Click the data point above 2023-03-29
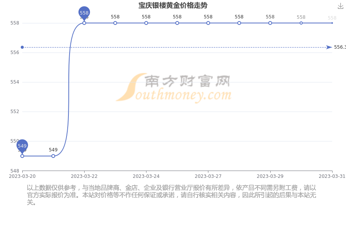Screen dimensions: 346x230 (x=270, y=23)
